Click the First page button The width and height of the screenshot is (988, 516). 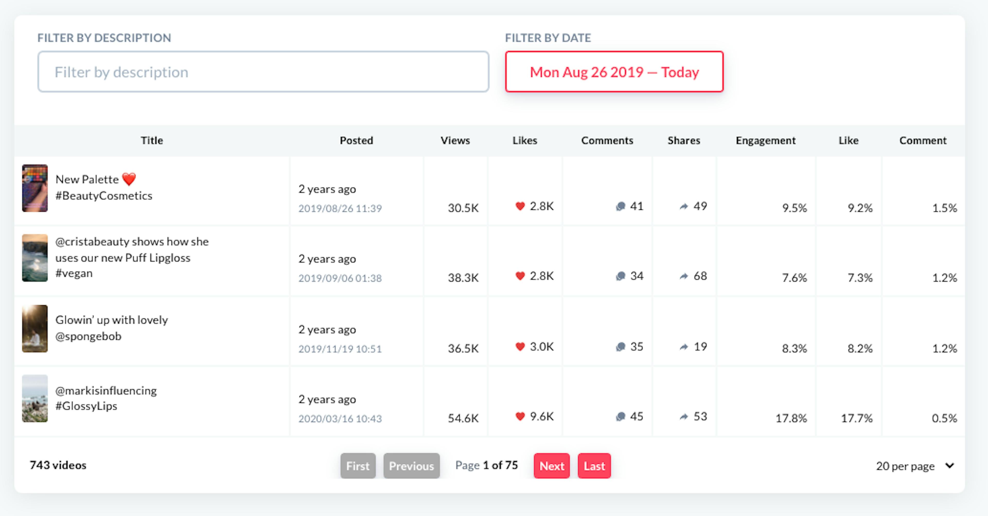tap(358, 466)
